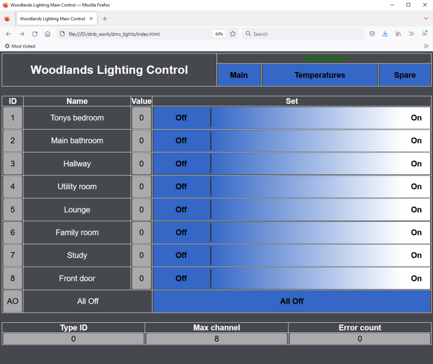Image resolution: width=433 pixels, height=364 pixels.
Task: Click the Firefox View pinned icon
Action: click(7, 19)
